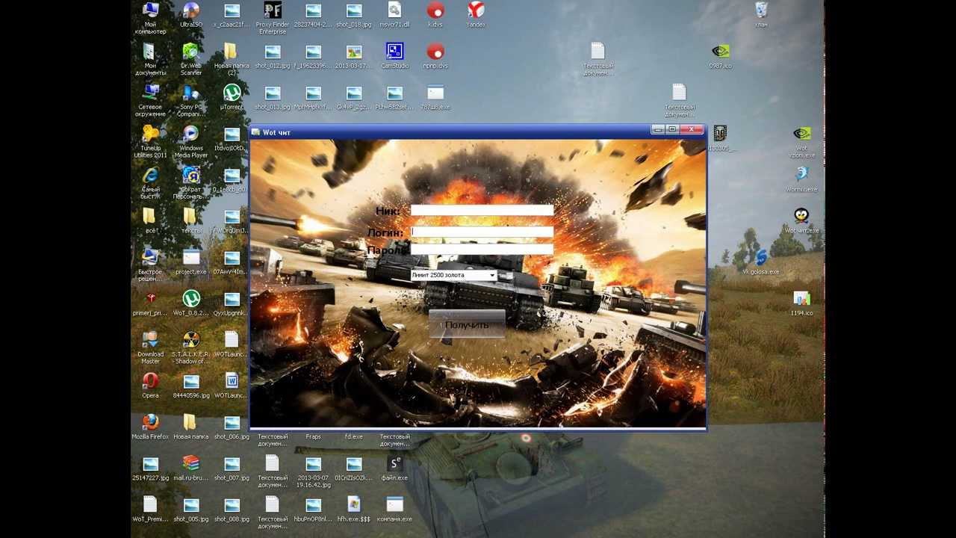Maximize the Wot чит window
The image size is (956, 538).
[x=673, y=130]
